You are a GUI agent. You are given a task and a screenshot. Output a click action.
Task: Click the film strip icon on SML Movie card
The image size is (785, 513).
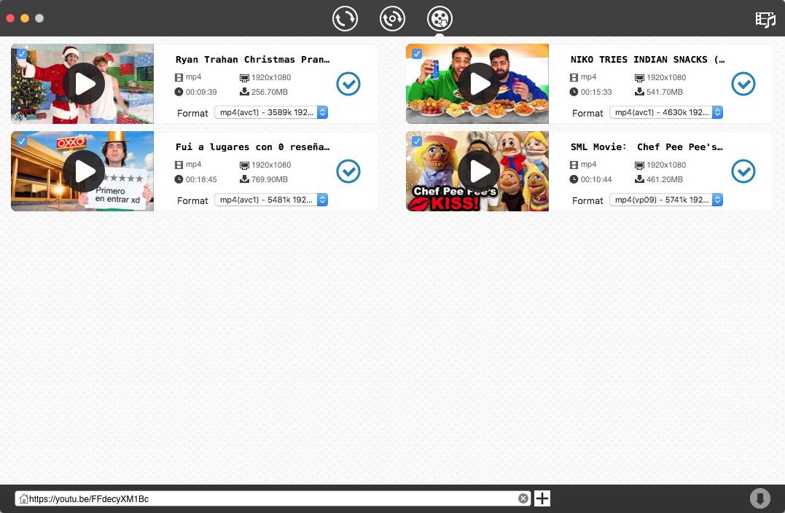574,165
